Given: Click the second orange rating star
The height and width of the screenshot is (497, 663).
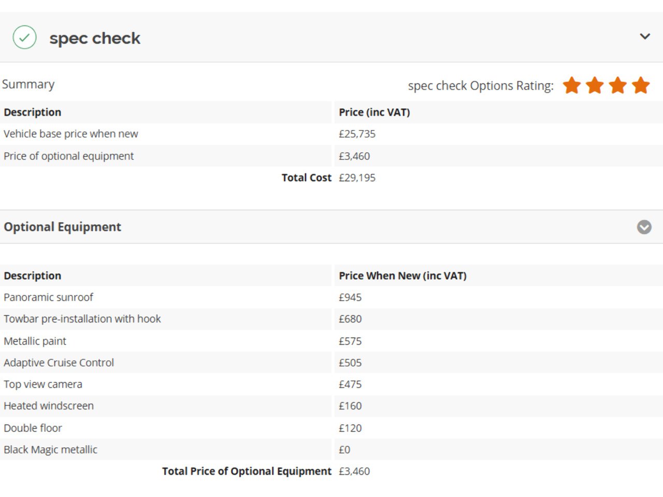Looking at the screenshot, I should coord(595,85).
